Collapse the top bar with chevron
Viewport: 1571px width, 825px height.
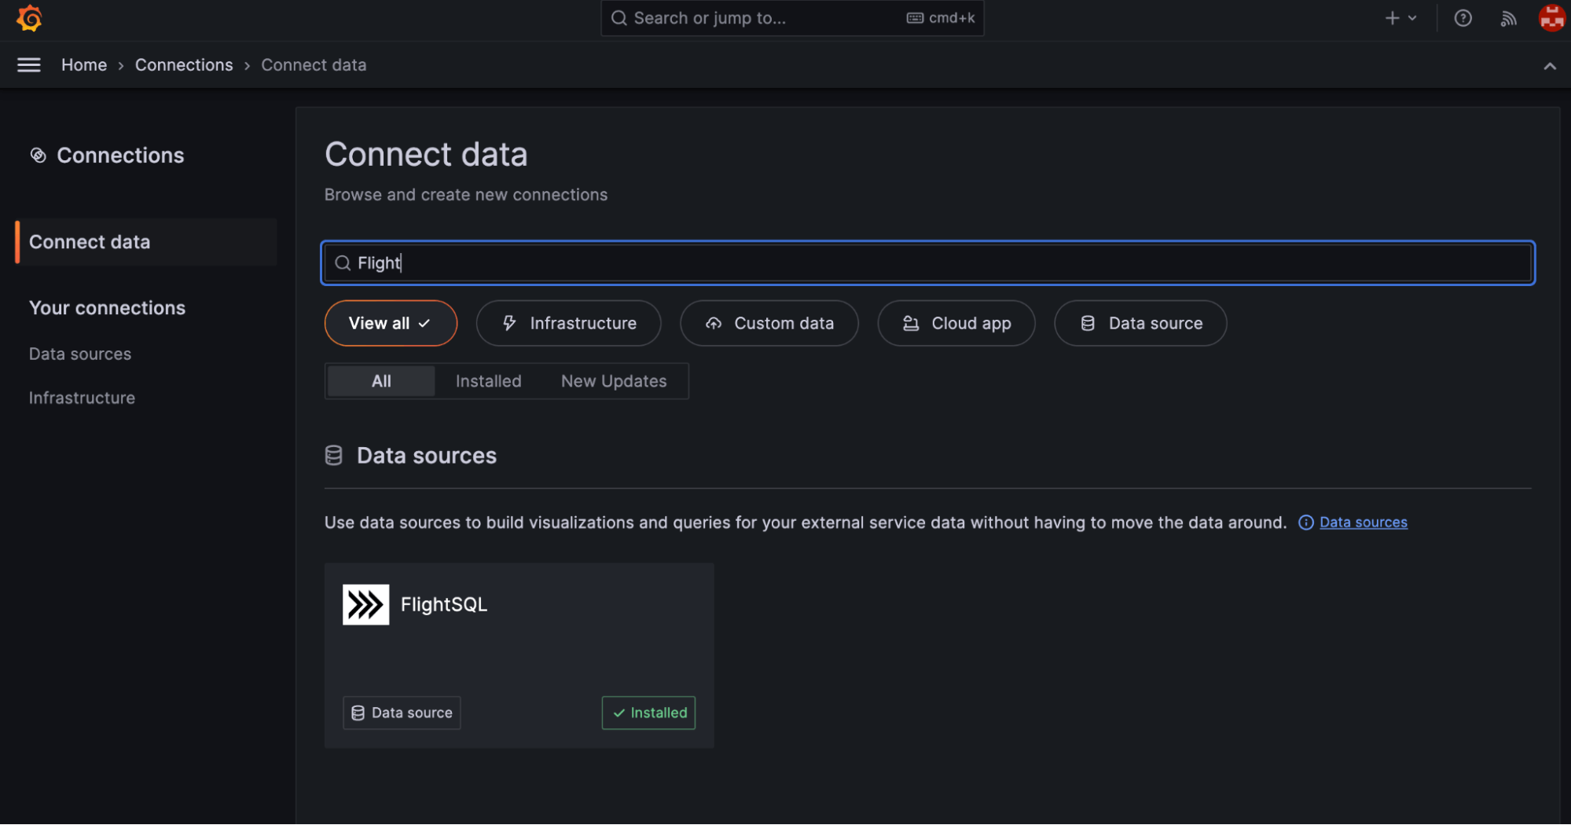click(x=1549, y=66)
